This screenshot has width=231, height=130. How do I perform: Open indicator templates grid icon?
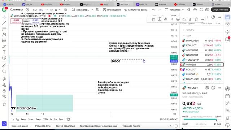pos(97,10)
